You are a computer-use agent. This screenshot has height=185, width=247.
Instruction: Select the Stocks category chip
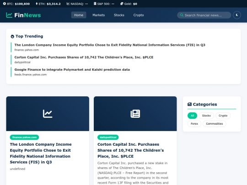point(206,116)
